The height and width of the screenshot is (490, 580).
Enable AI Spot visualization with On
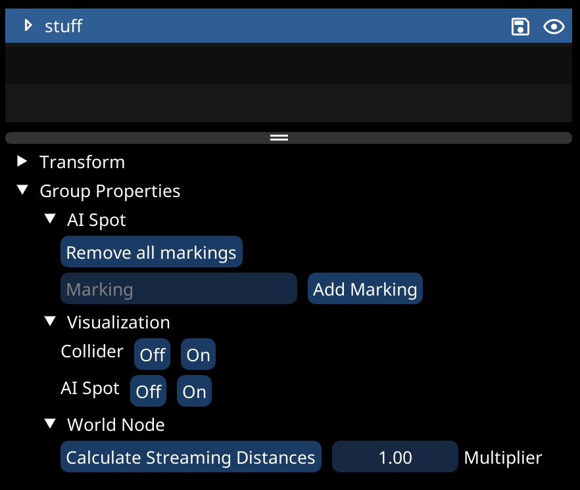pos(194,391)
